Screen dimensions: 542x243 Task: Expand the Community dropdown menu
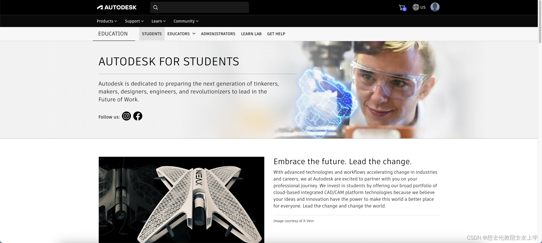coord(186,21)
